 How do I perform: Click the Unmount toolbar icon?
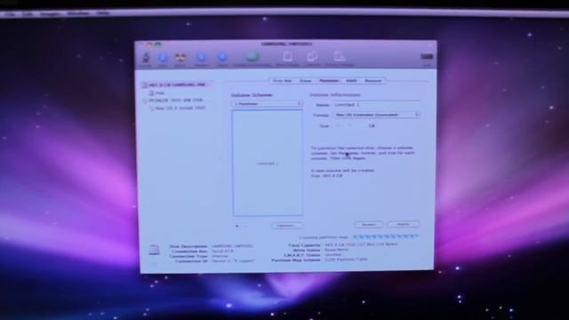coord(201,57)
